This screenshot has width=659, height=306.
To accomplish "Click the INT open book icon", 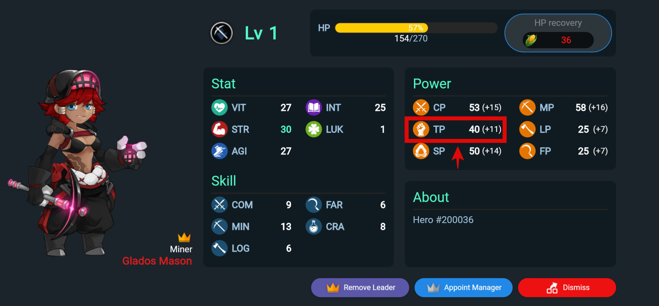I will point(314,108).
